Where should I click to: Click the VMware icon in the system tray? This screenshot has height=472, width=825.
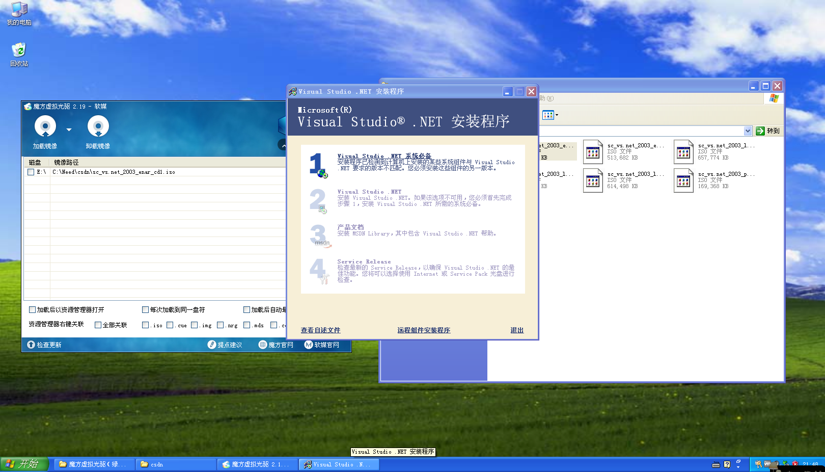767,464
